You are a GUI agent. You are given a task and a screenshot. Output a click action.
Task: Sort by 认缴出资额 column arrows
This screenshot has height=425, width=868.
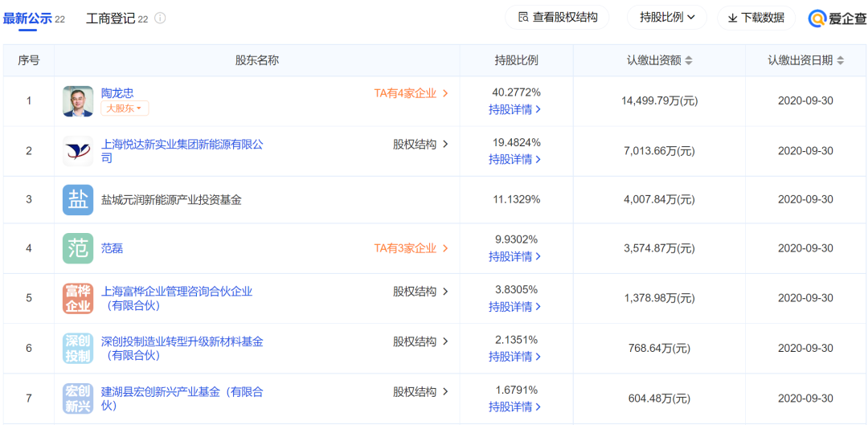(x=689, y=61)
